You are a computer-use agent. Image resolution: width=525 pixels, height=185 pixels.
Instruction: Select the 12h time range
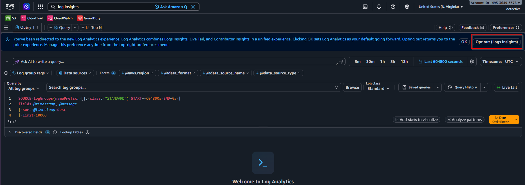click(404, 61)
